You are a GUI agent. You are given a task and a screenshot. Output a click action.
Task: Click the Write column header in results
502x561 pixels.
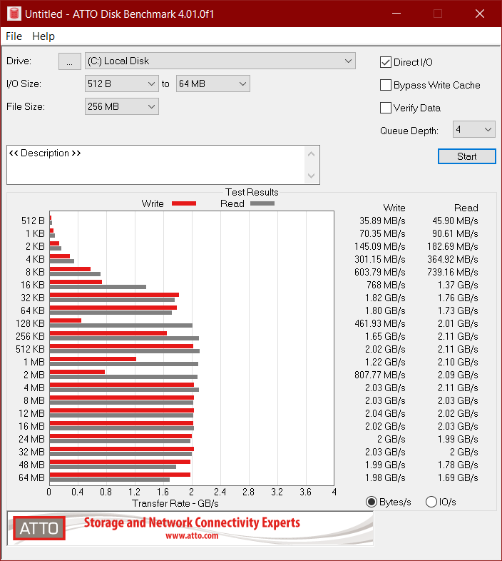click(394, 208)
